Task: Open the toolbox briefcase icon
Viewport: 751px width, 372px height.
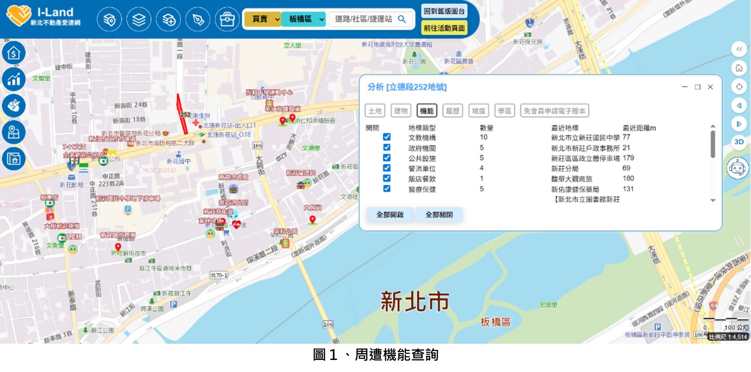Action: [227, 20]
